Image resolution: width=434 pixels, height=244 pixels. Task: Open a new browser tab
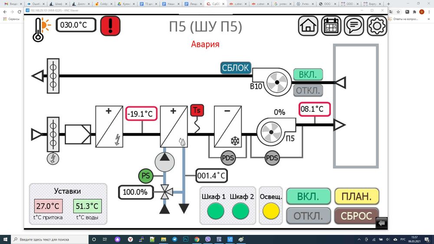[x=388, y=4]
